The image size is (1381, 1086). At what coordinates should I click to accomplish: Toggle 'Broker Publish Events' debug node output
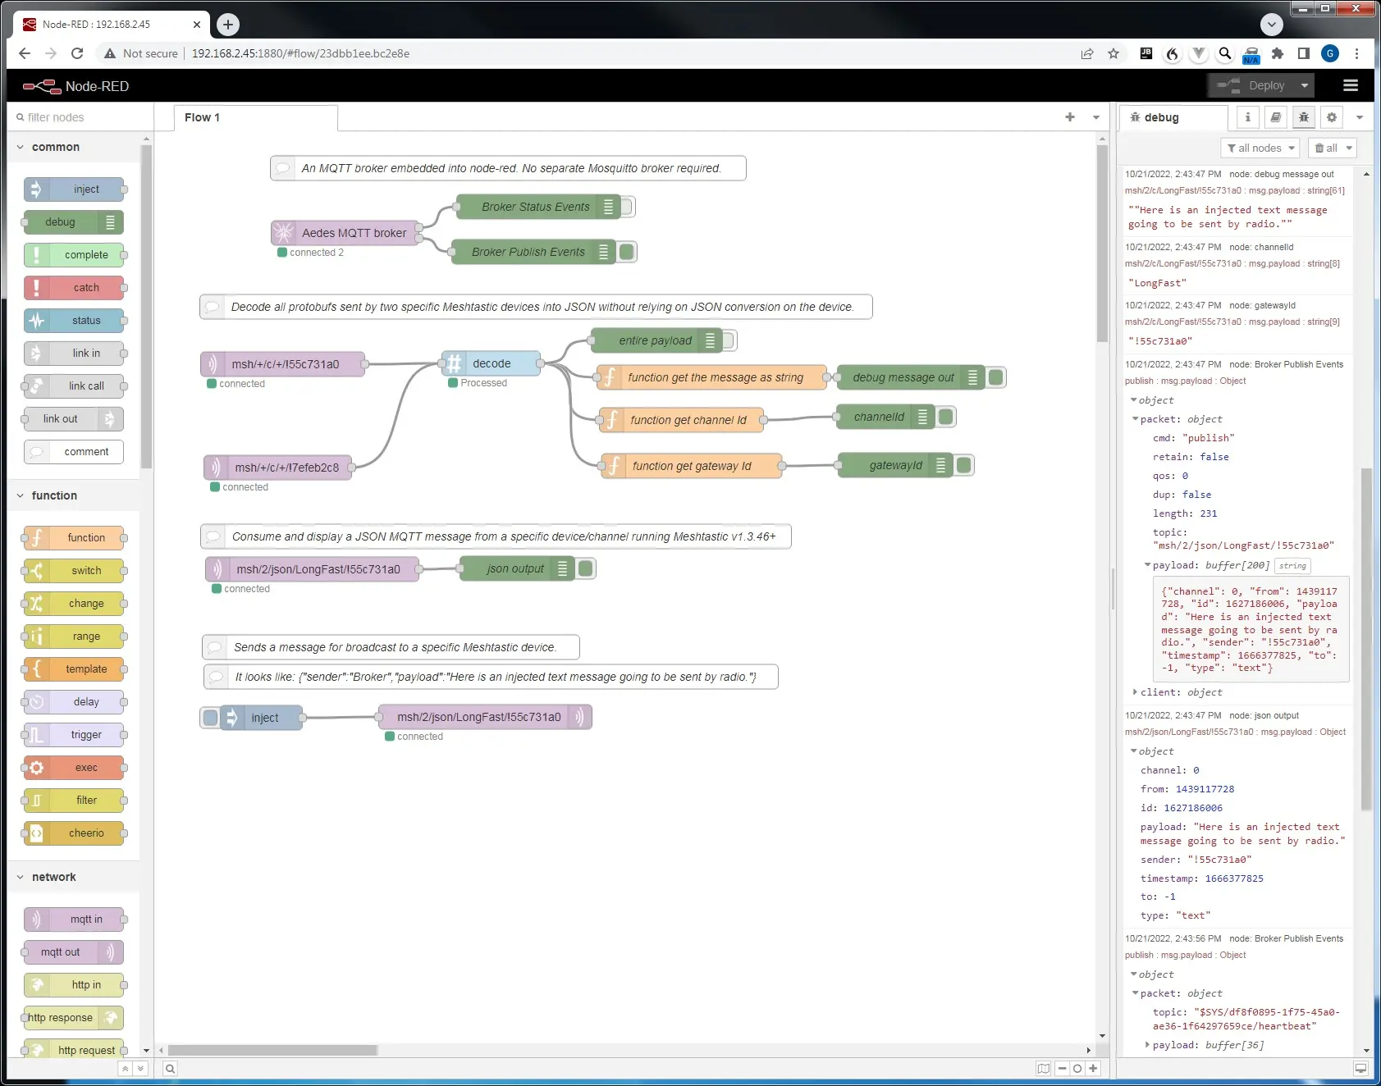627,252
